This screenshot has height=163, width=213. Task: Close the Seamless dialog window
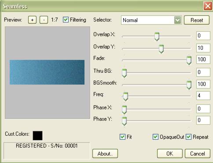(208, 6)
